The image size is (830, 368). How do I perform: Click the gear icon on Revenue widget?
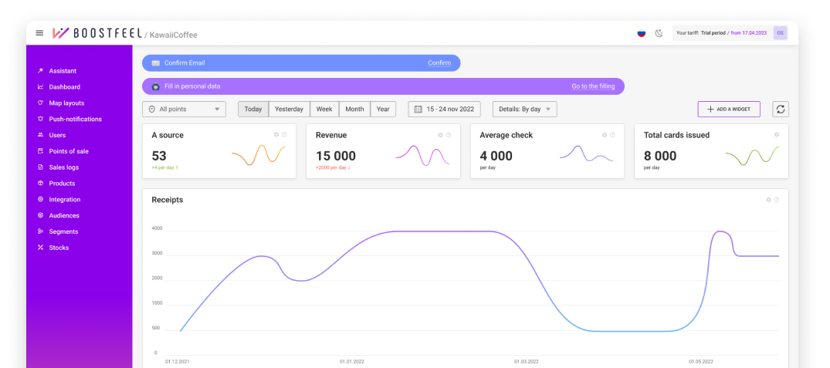pos(440,135)
